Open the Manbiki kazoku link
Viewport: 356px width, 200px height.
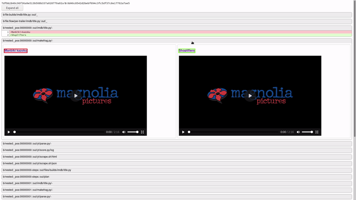click(x=16, y=51)
